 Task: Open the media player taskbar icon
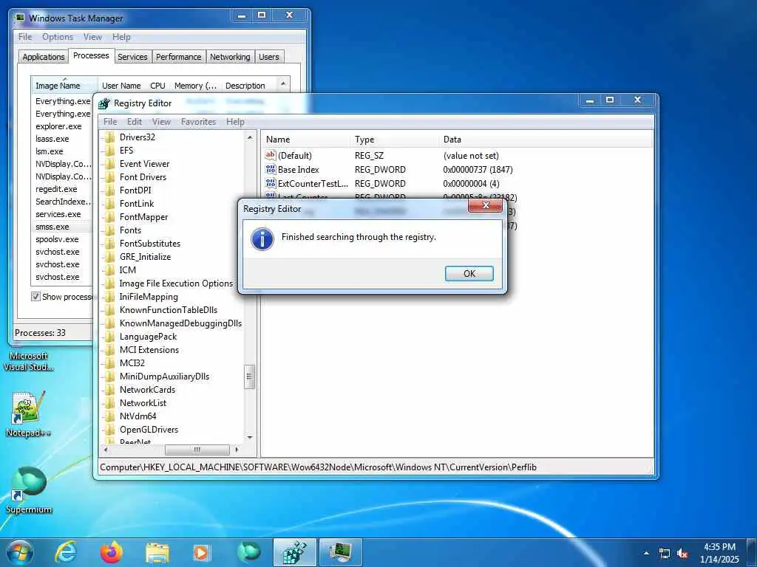coord(201,553)
